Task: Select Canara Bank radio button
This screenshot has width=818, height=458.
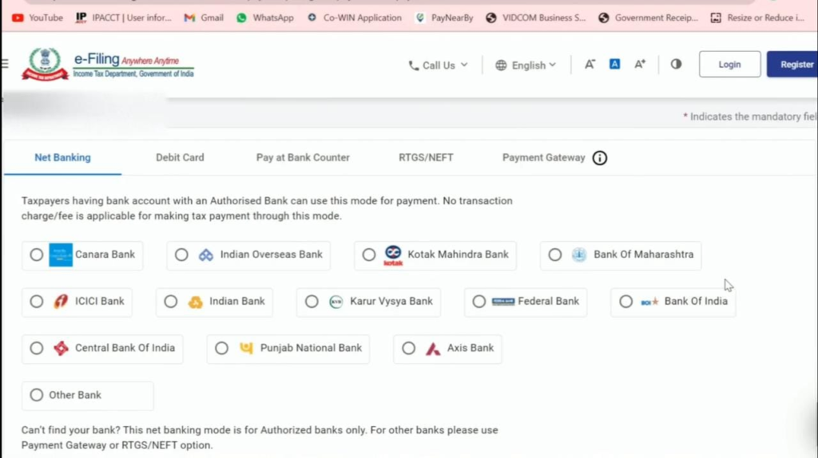Action: tap(37, 255)
